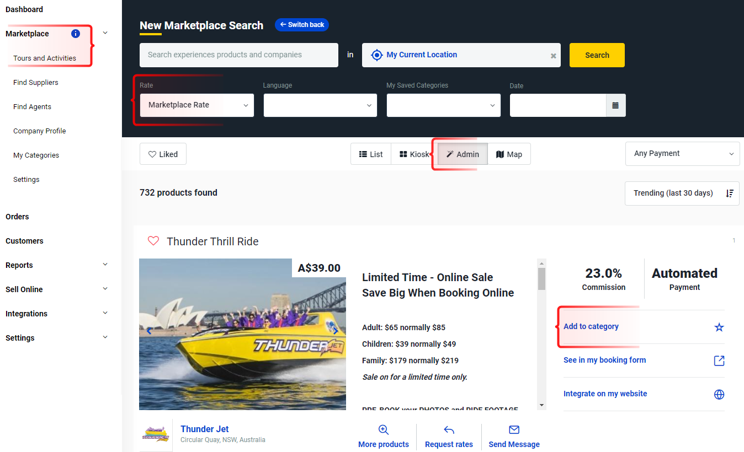The image size is (744, 452).
Task: Click See in my booking form link
Action: (x=604, y=360)
